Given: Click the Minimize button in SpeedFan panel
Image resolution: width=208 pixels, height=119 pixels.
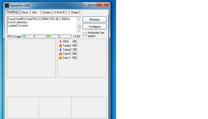Looking at the screenshot, I should 94,19.
